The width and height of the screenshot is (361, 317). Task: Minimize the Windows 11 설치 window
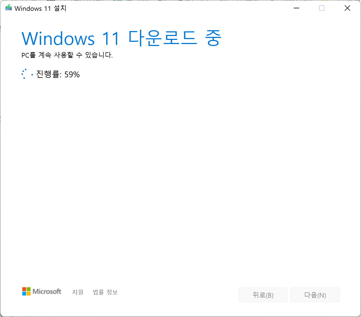pos(296,8)
